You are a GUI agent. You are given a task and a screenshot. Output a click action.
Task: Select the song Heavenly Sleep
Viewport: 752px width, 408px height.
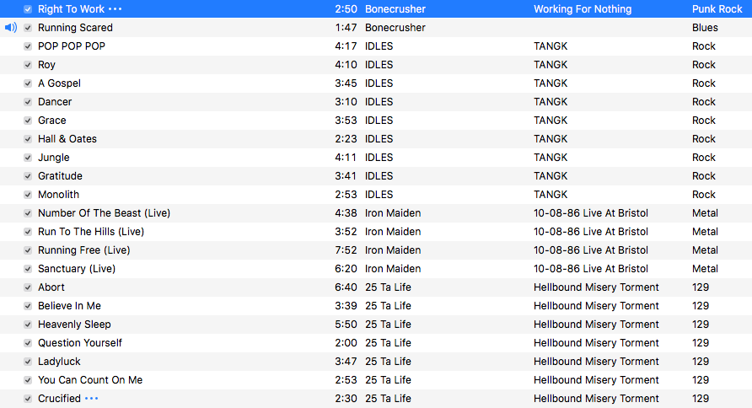[x=74, y=325]
